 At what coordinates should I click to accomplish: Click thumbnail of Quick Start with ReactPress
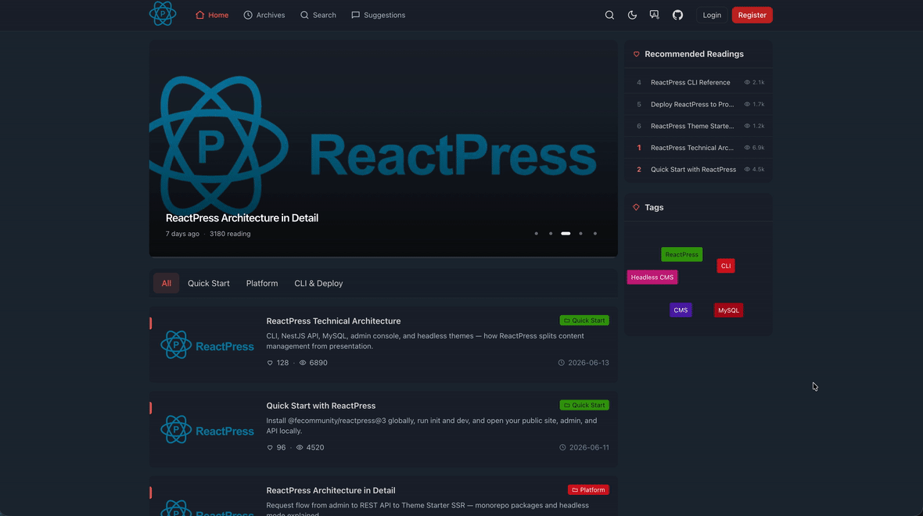207,430
